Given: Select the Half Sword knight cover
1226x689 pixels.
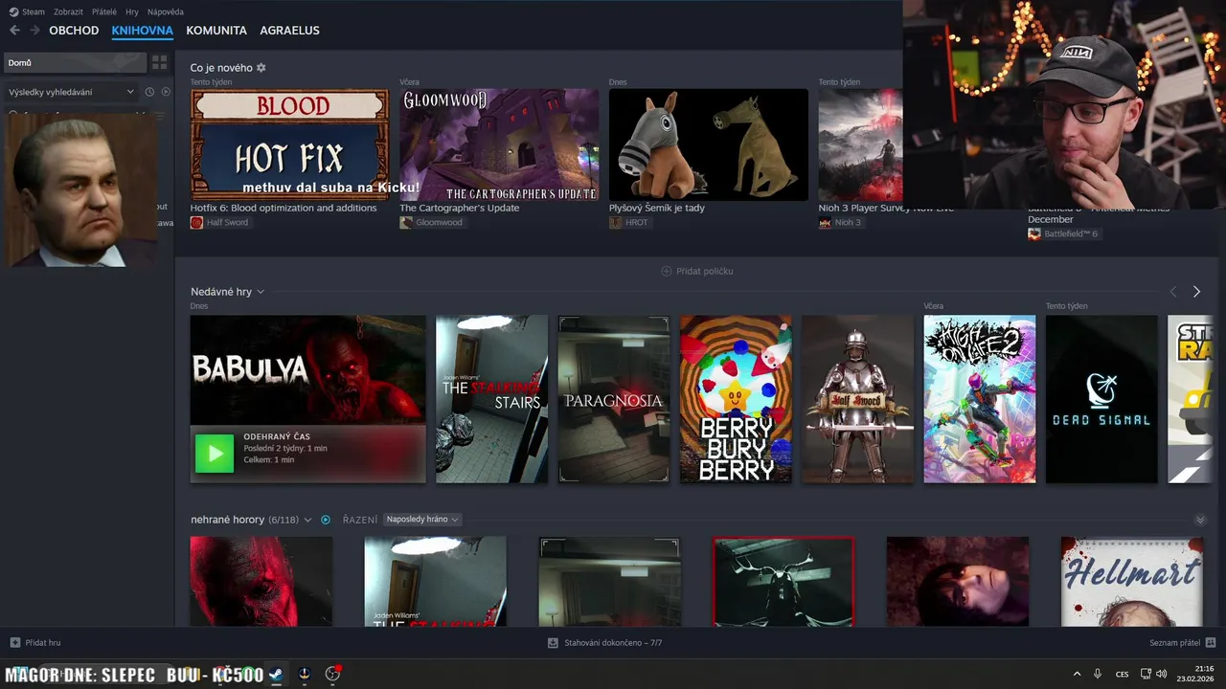Looking at the screenshot, I should coord(858,399).
